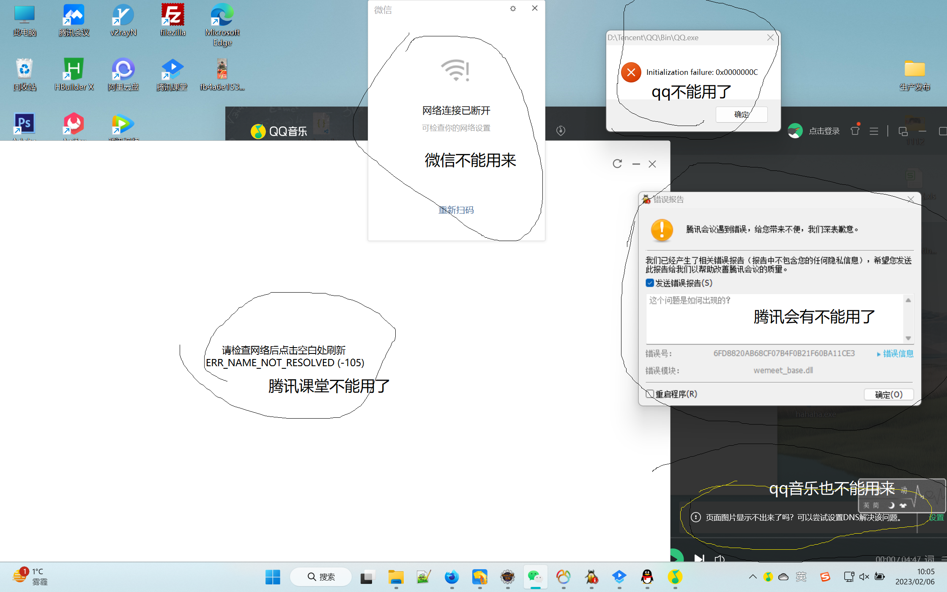Uncheck the 发送错误报告(S) checkbox

[650, 283]
